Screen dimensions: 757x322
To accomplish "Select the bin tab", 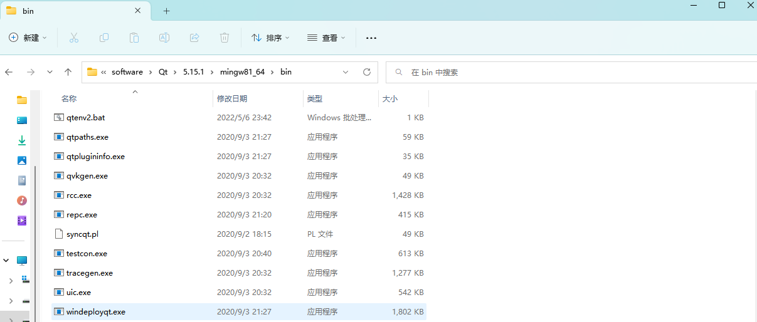I will point(75,11).
